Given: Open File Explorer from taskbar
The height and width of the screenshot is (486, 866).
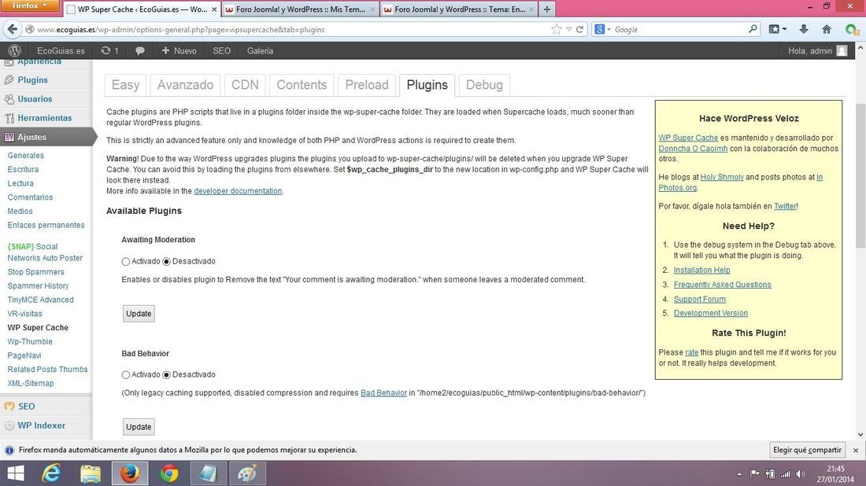Looking at the screenshot, I should pos(90,473).
